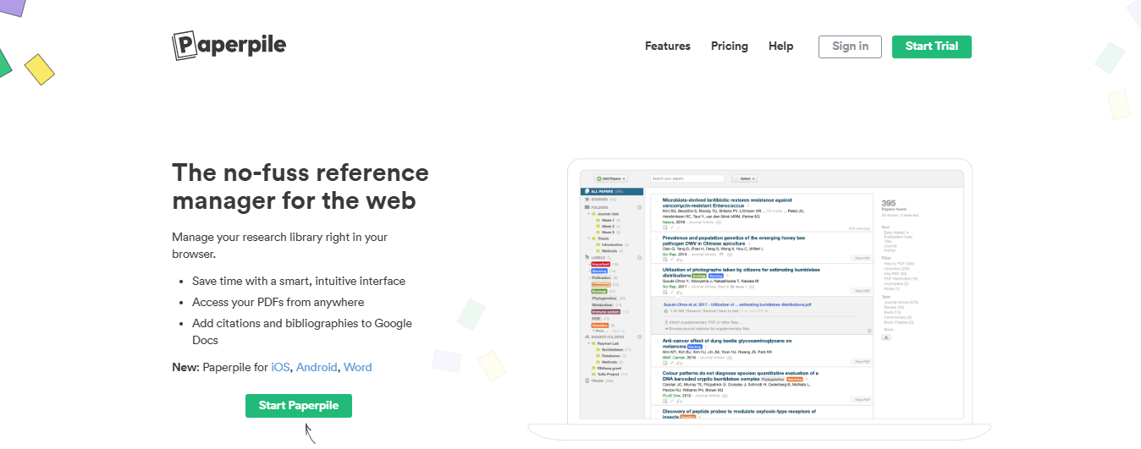
Task: Open the Help menu item
Action: [x=781, y=47]
